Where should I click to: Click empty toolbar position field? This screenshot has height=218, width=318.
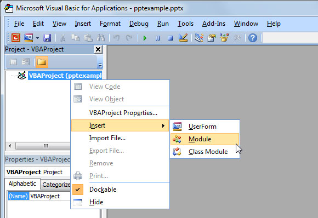(x=290, y=38)
